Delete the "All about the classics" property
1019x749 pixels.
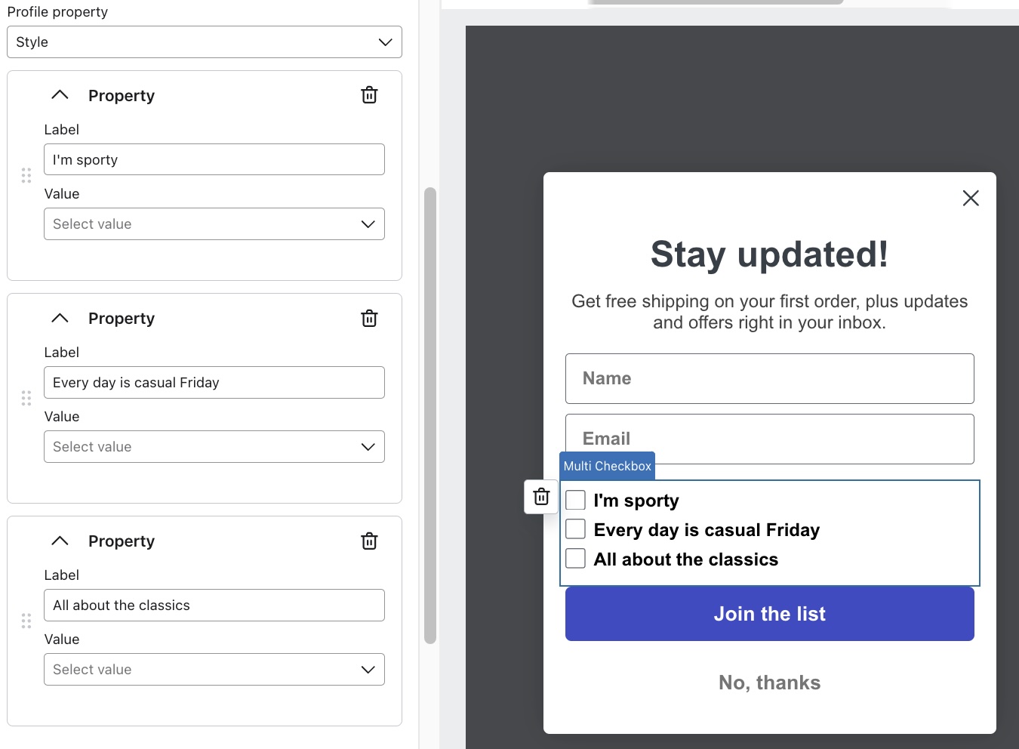point(369,541)
